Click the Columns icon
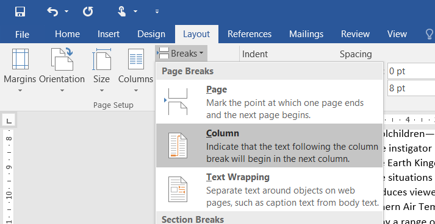The height and width of the screenshot is (224, 435). (x=135, y=59)
